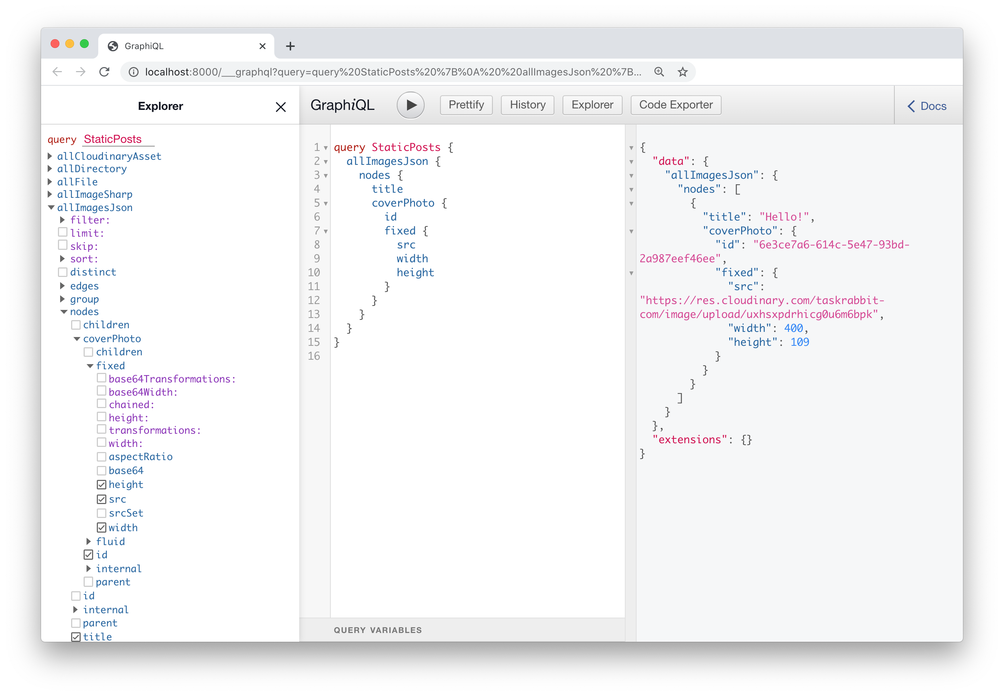Viewport: 1004px width, 696px height.
Task: Click inside the browser address bar
Action: [393, 71]
